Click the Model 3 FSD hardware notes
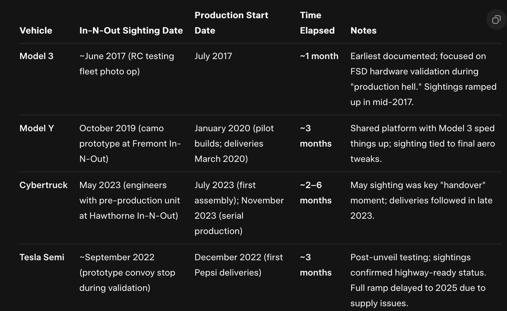Image resolution: width=507 pixels, height=311 pixels. [x=423, y=79]
